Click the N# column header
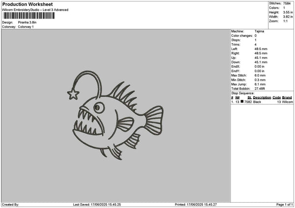The width and height of the screenshot is (295, 208). [x=237, y=98]
